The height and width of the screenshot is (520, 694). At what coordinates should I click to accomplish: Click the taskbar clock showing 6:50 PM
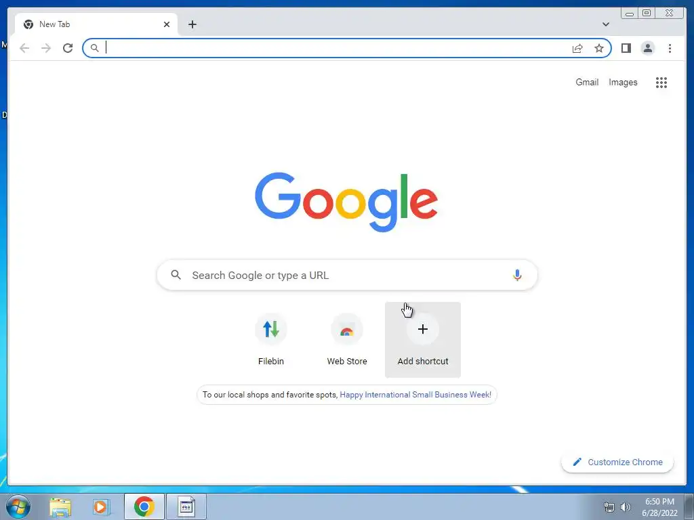tap(659, 506)
